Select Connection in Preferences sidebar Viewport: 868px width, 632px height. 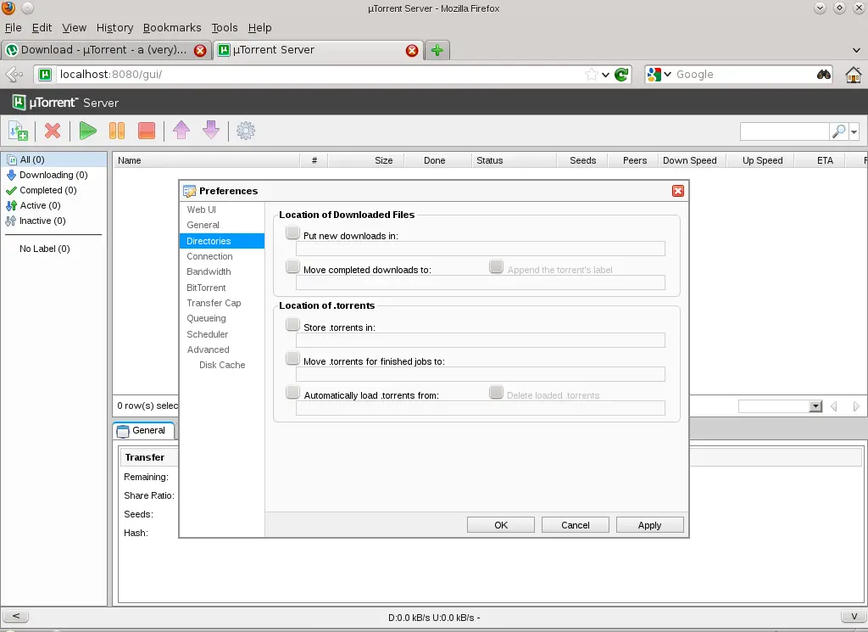tap(210, 256)
